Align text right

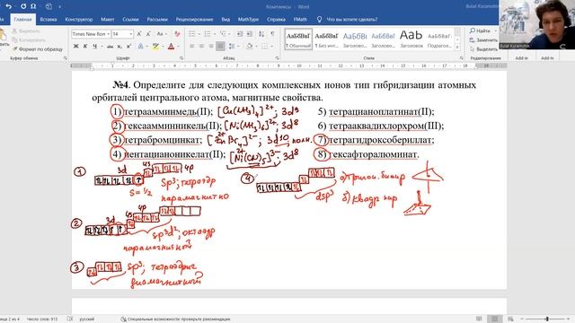[x=211, y=47]
